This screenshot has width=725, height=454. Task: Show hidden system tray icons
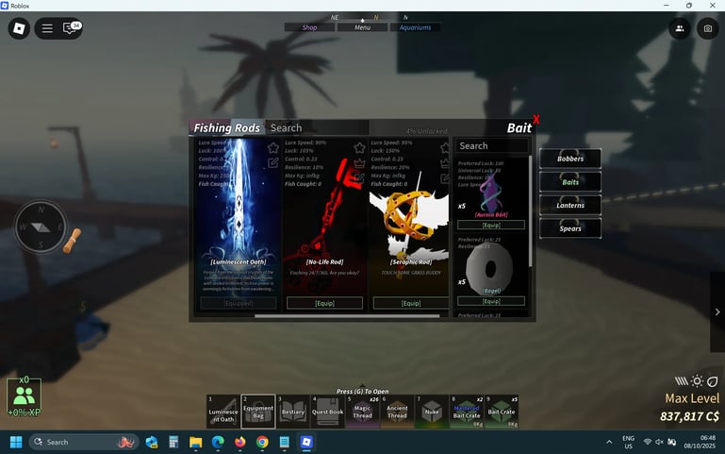click(x=609, y=442)
